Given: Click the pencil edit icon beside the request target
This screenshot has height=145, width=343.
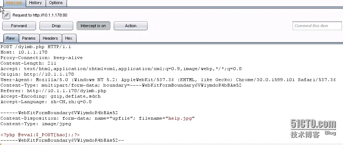Looking at the screenshot, I should [6, 15].
